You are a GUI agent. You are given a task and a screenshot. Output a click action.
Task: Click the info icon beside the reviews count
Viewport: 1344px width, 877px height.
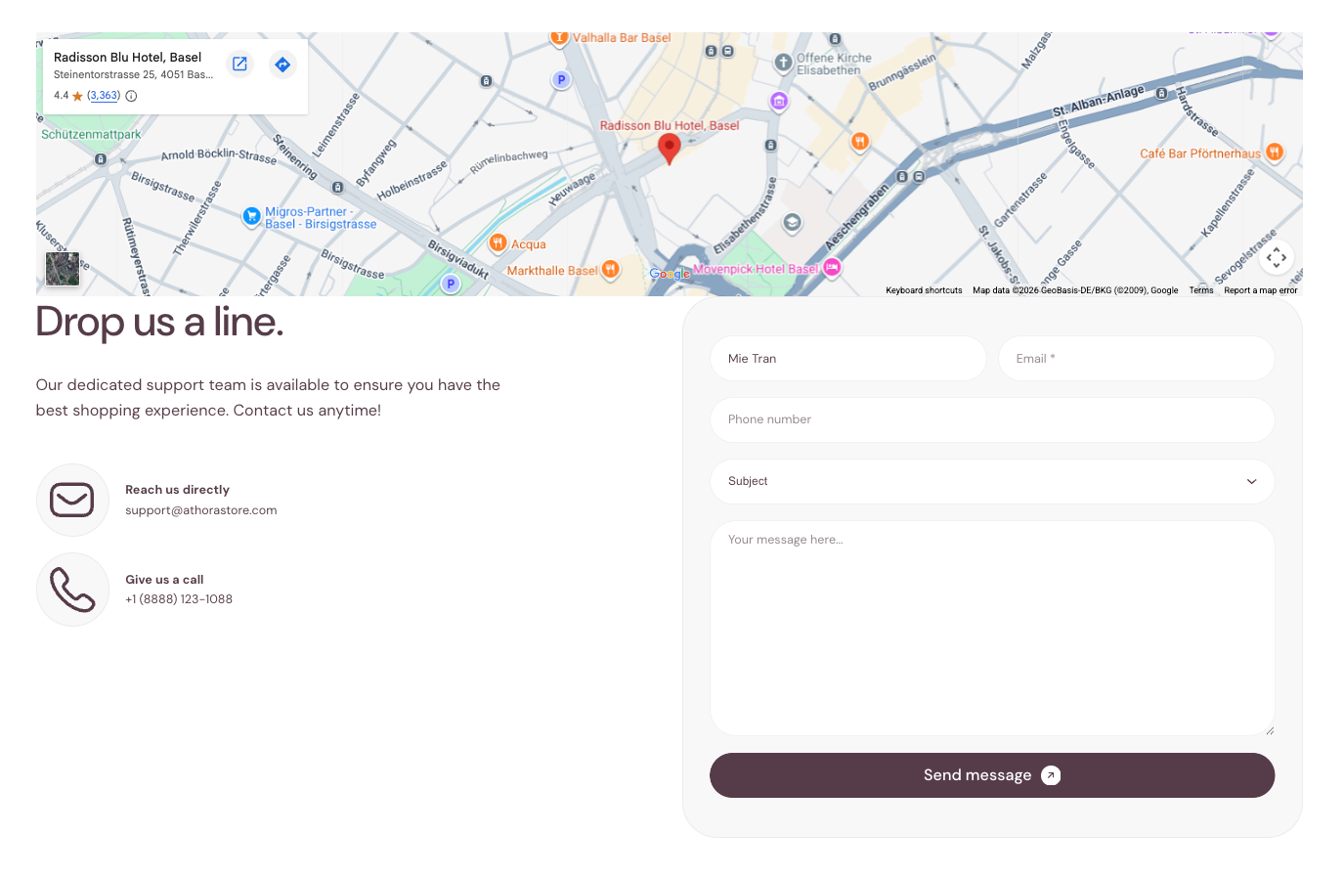coord(131,96)
